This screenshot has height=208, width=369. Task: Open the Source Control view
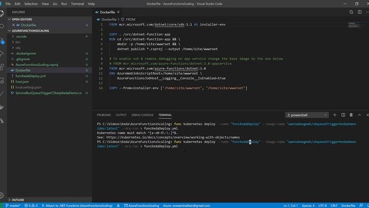[x=2, y=40]
